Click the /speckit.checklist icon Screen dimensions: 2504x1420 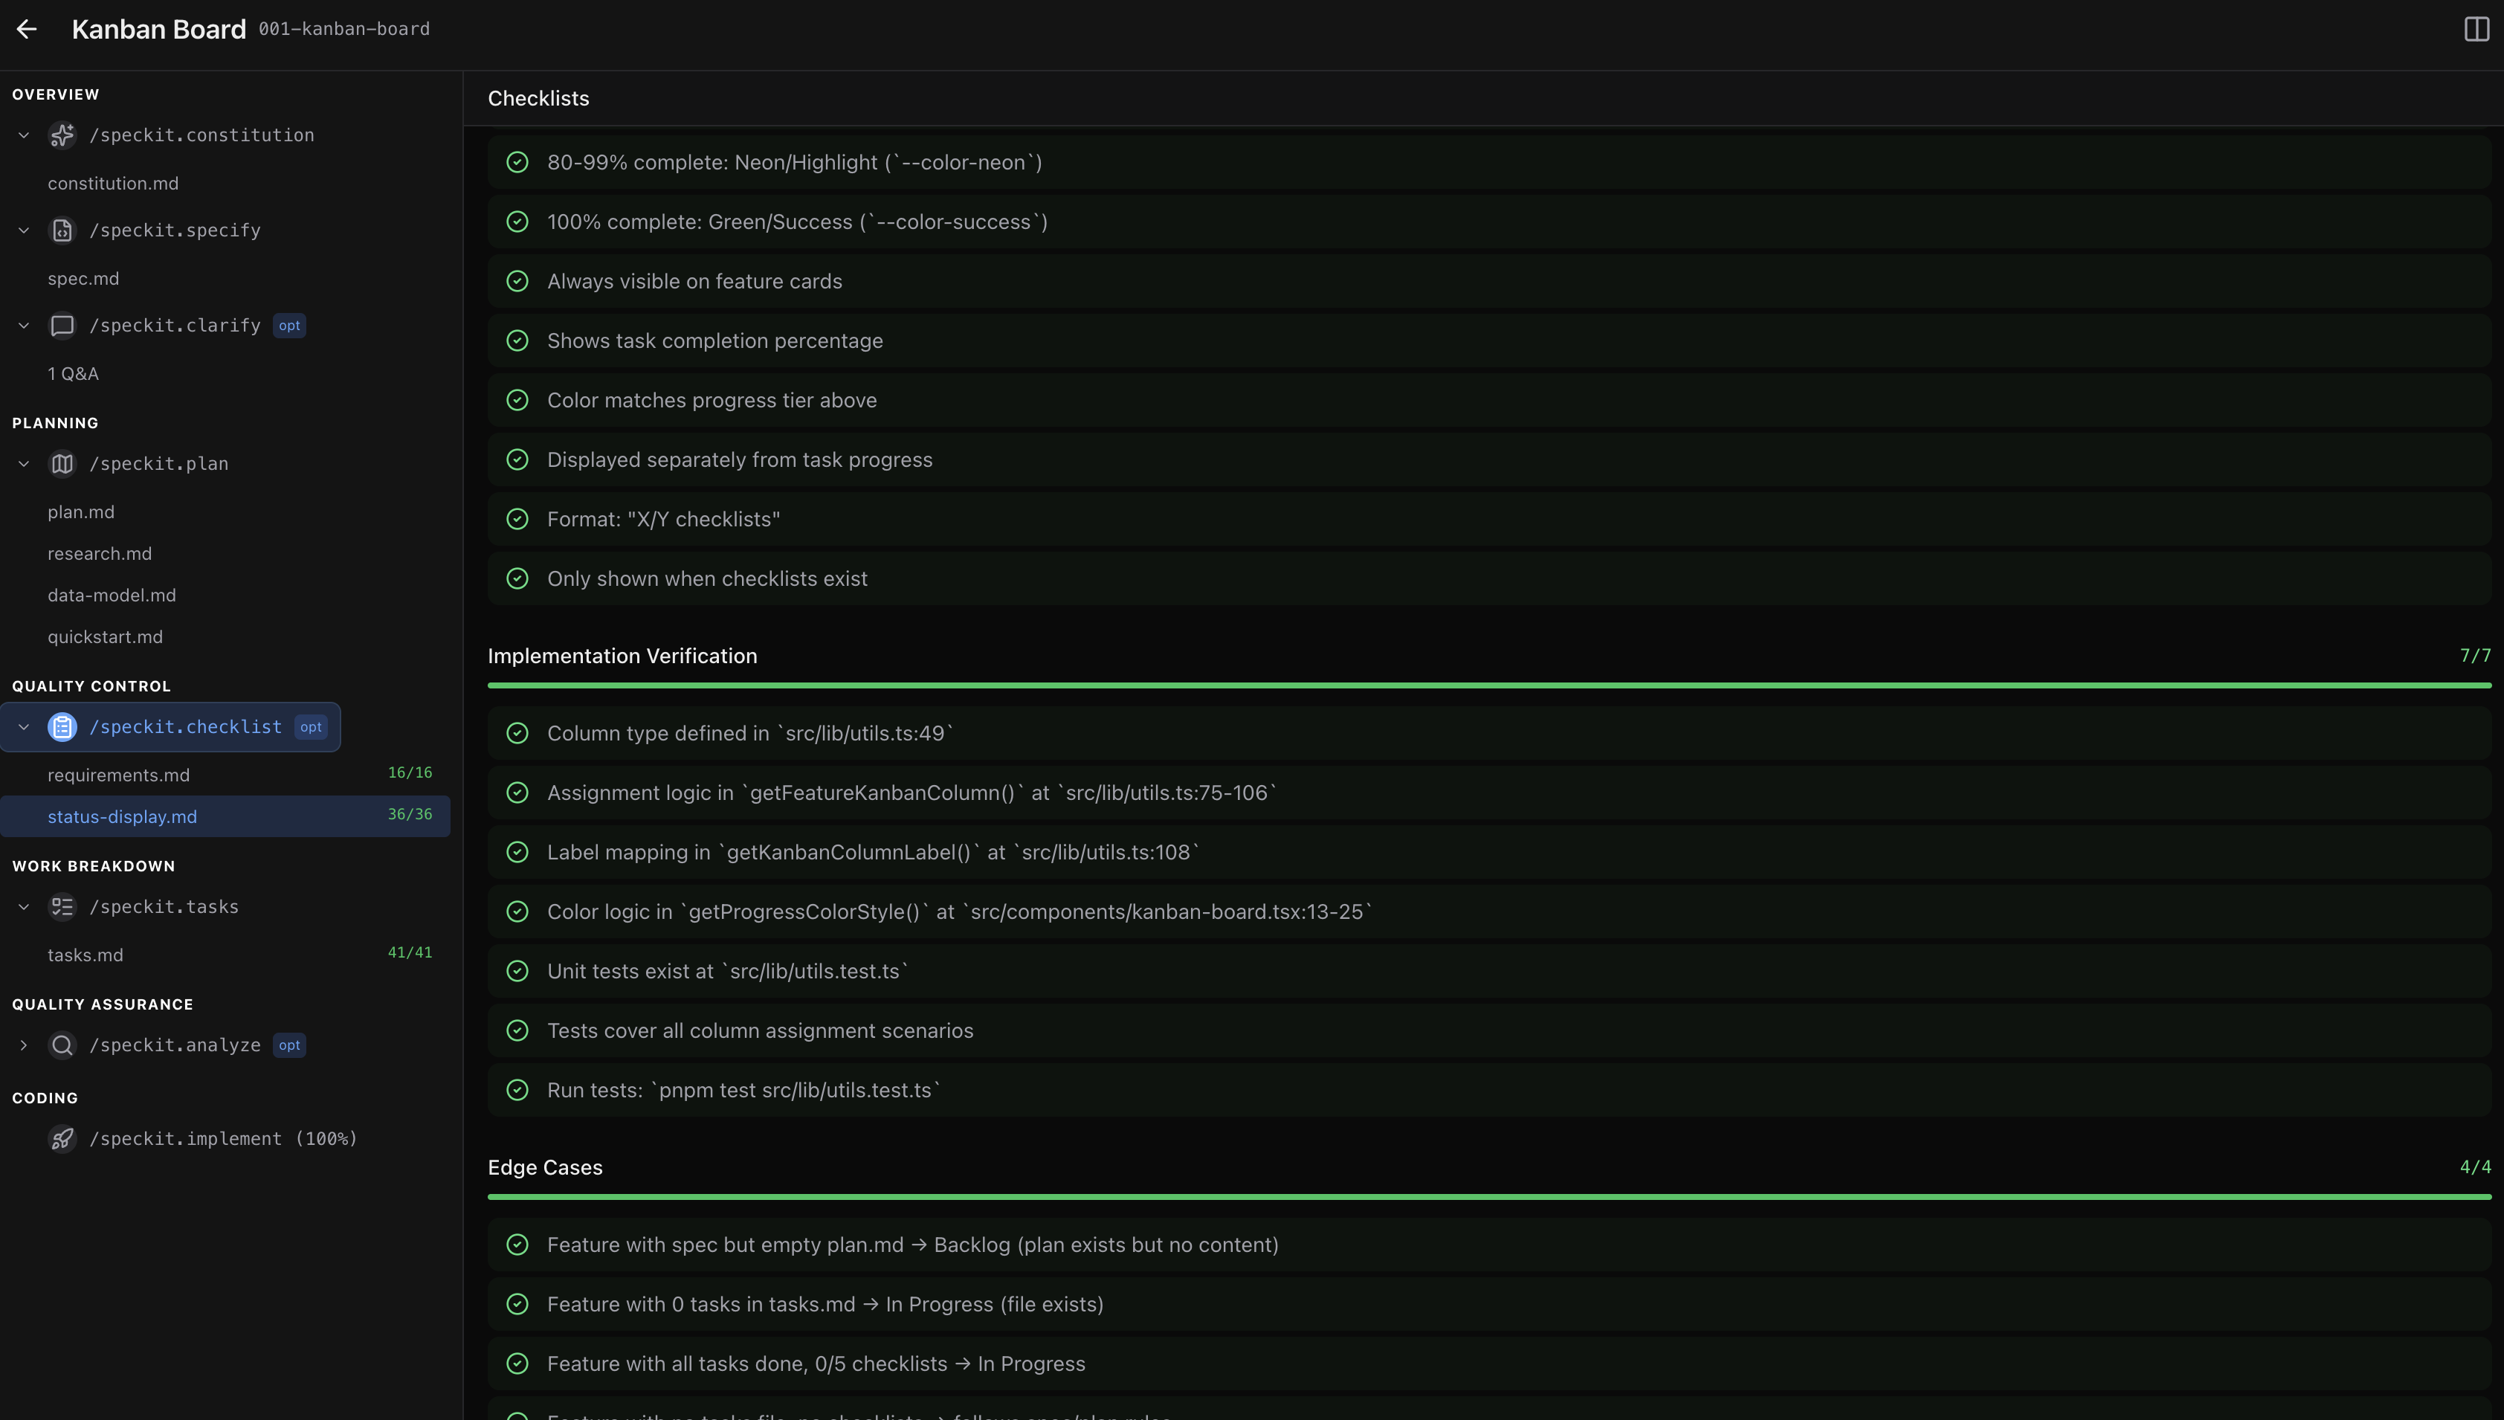point(62,726)
